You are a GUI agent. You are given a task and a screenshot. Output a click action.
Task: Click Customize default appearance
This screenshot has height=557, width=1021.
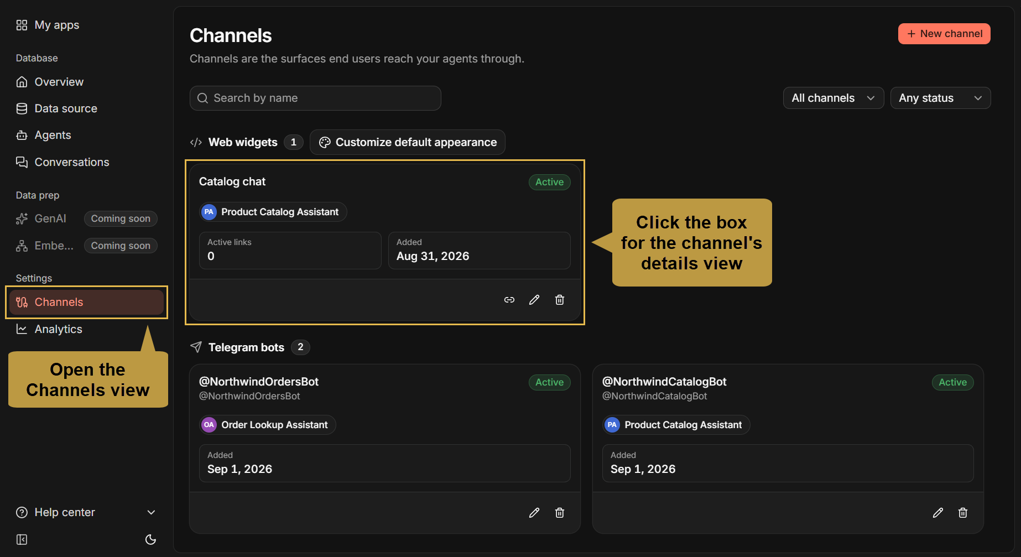pos(408,142)
